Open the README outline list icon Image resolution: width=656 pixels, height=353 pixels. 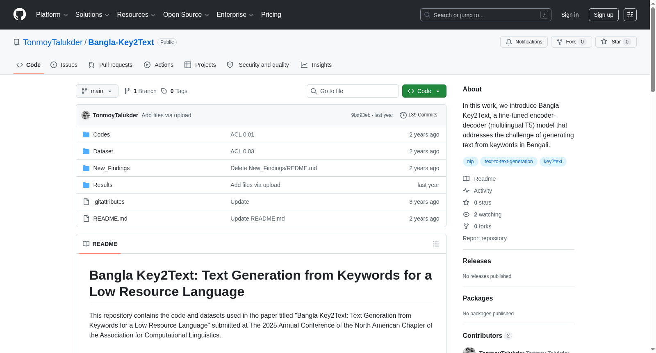(x=436, y=244)
